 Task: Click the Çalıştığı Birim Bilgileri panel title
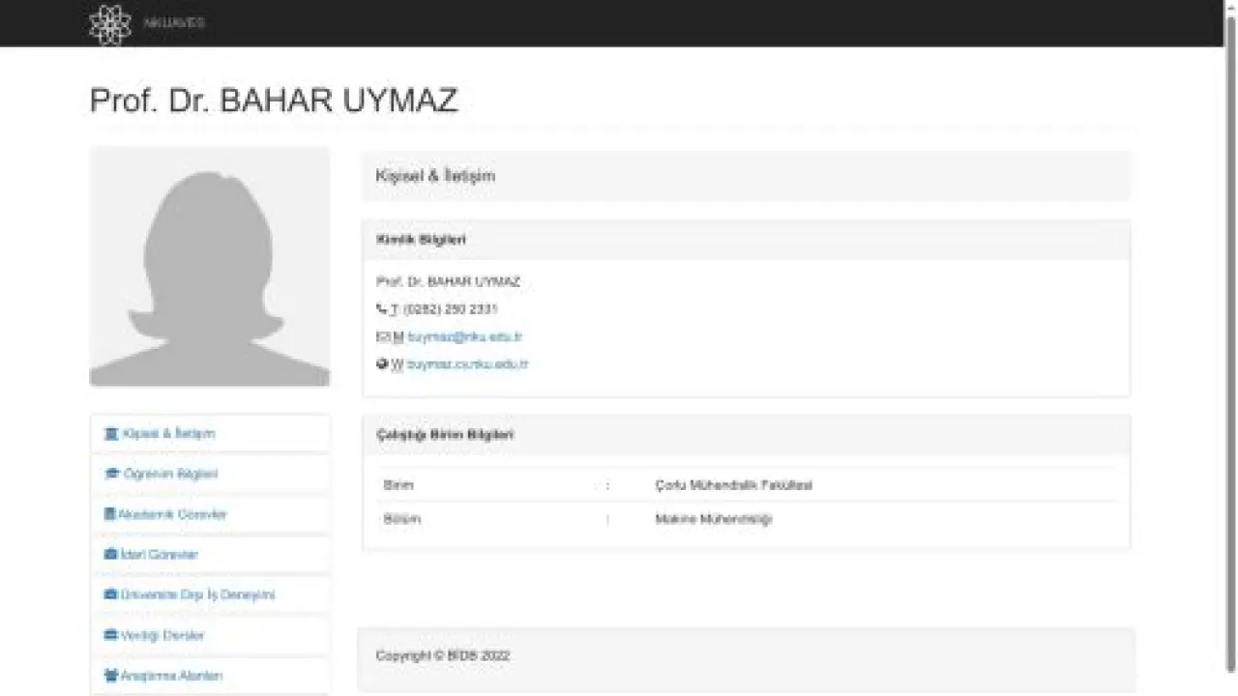click(445, 435)
